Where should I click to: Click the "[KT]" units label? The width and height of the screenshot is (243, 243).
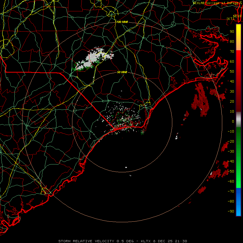point(231,19)
